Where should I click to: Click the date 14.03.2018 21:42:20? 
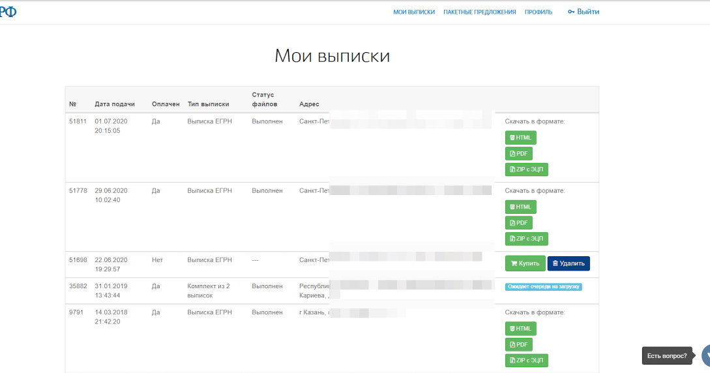[111, 317]
